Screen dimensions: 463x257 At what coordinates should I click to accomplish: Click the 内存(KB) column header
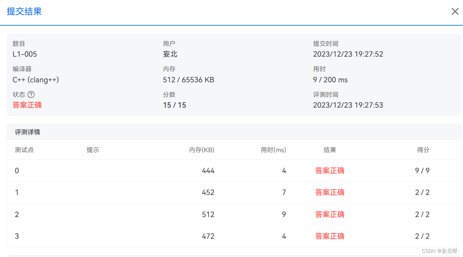pyautogui.click(x=202, y=150)
